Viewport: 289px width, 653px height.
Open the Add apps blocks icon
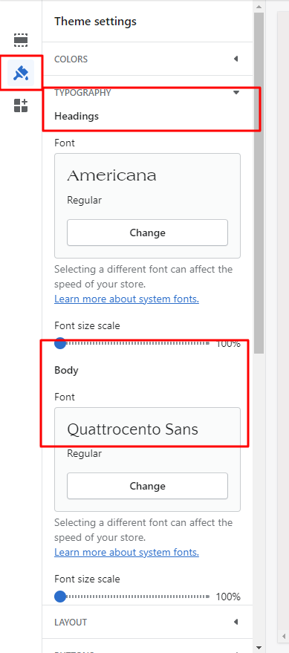(x=20, y=105)
